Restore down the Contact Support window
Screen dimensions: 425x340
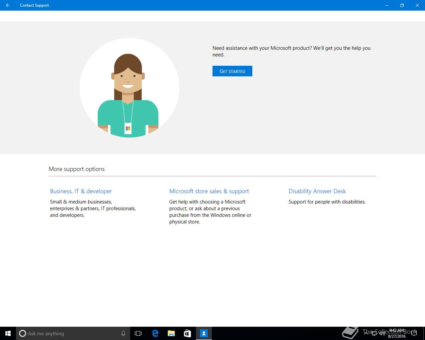pyautogui.click(x=402, y=5)
